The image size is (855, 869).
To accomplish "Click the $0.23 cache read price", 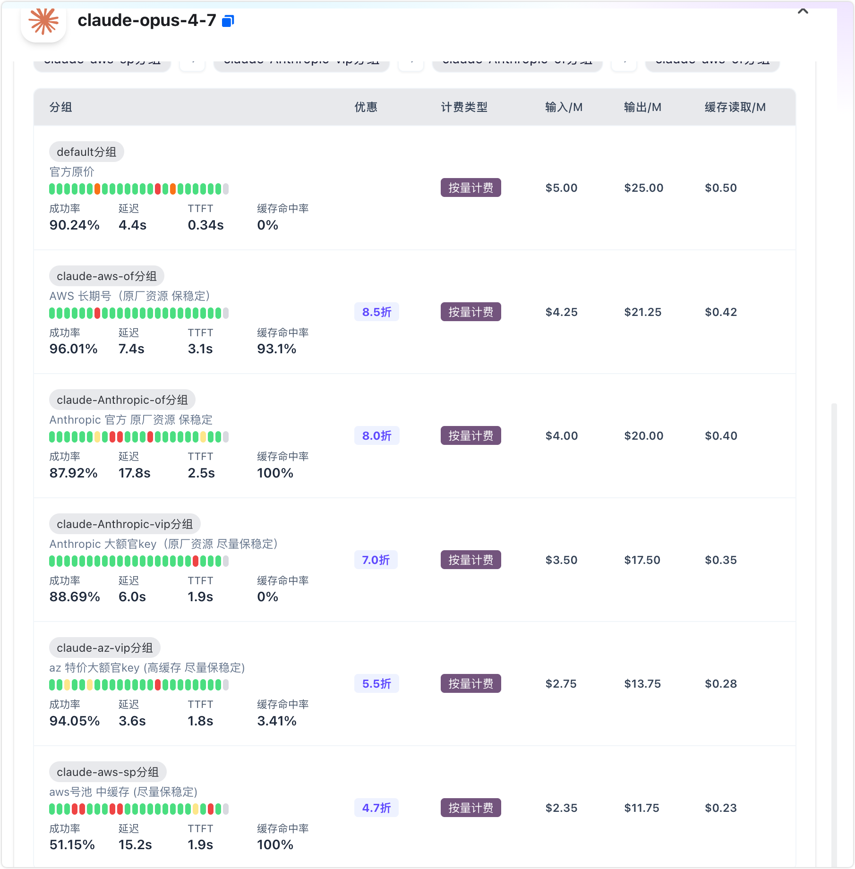I will (721, 808).
